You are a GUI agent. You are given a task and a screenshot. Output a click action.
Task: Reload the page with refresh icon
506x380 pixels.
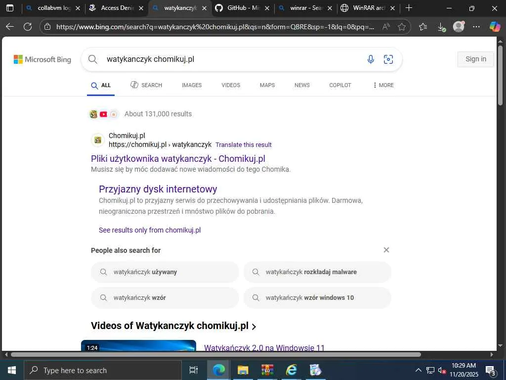click(x=28, y=27)
